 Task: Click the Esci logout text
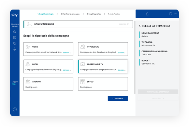pyautogui.click(x=175, y=14)
